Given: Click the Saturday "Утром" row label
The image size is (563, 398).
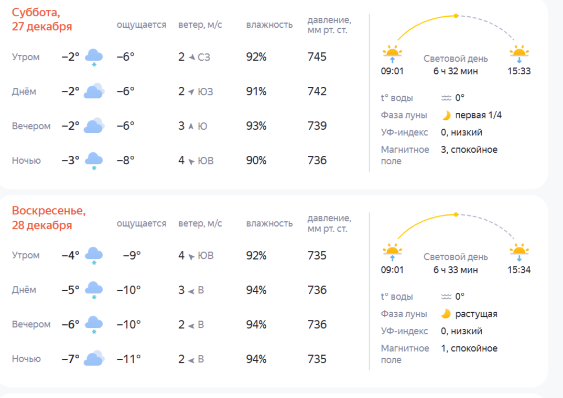Looking at the screenshot, I should tap(26, 57).
